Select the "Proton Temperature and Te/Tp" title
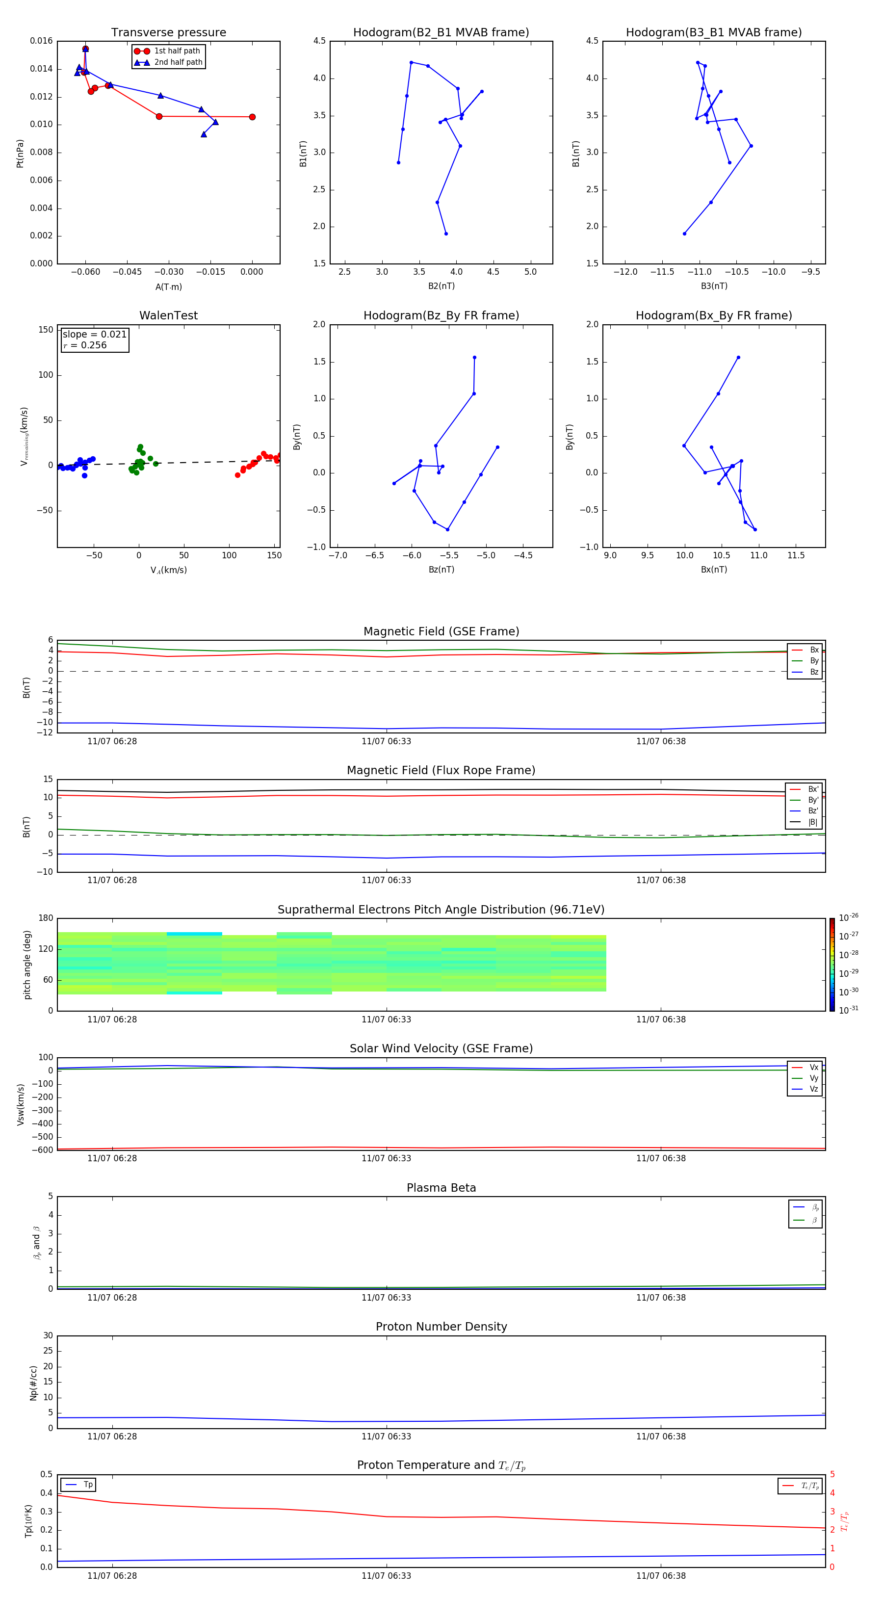This screenshot has height=1619, width=883. coord(441,1465)
